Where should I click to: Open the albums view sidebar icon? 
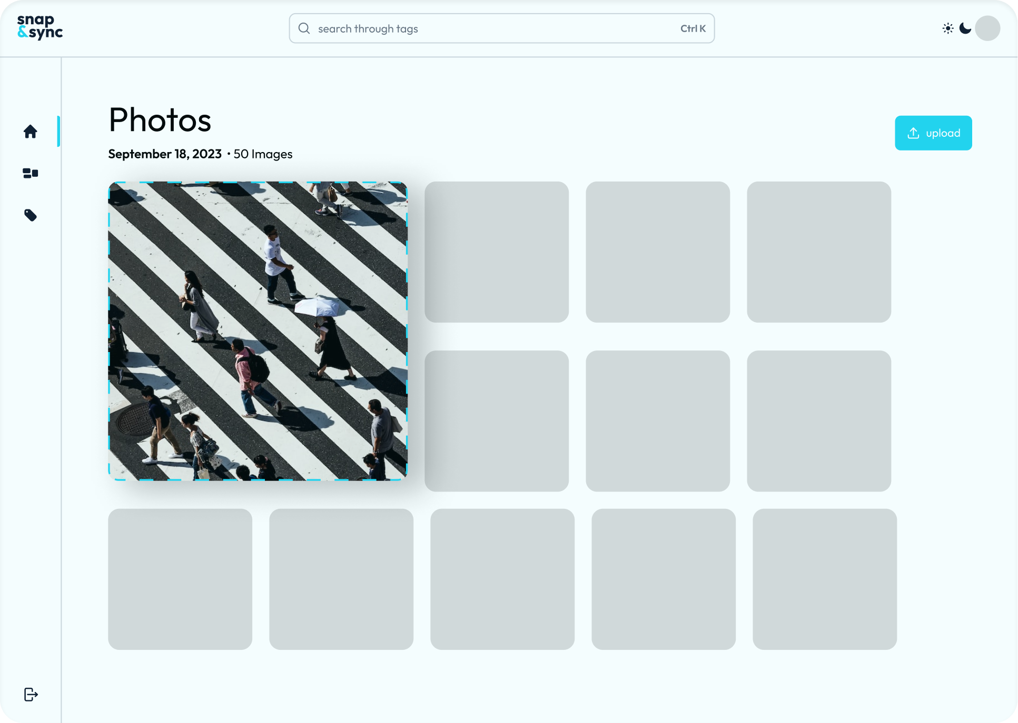31,173
